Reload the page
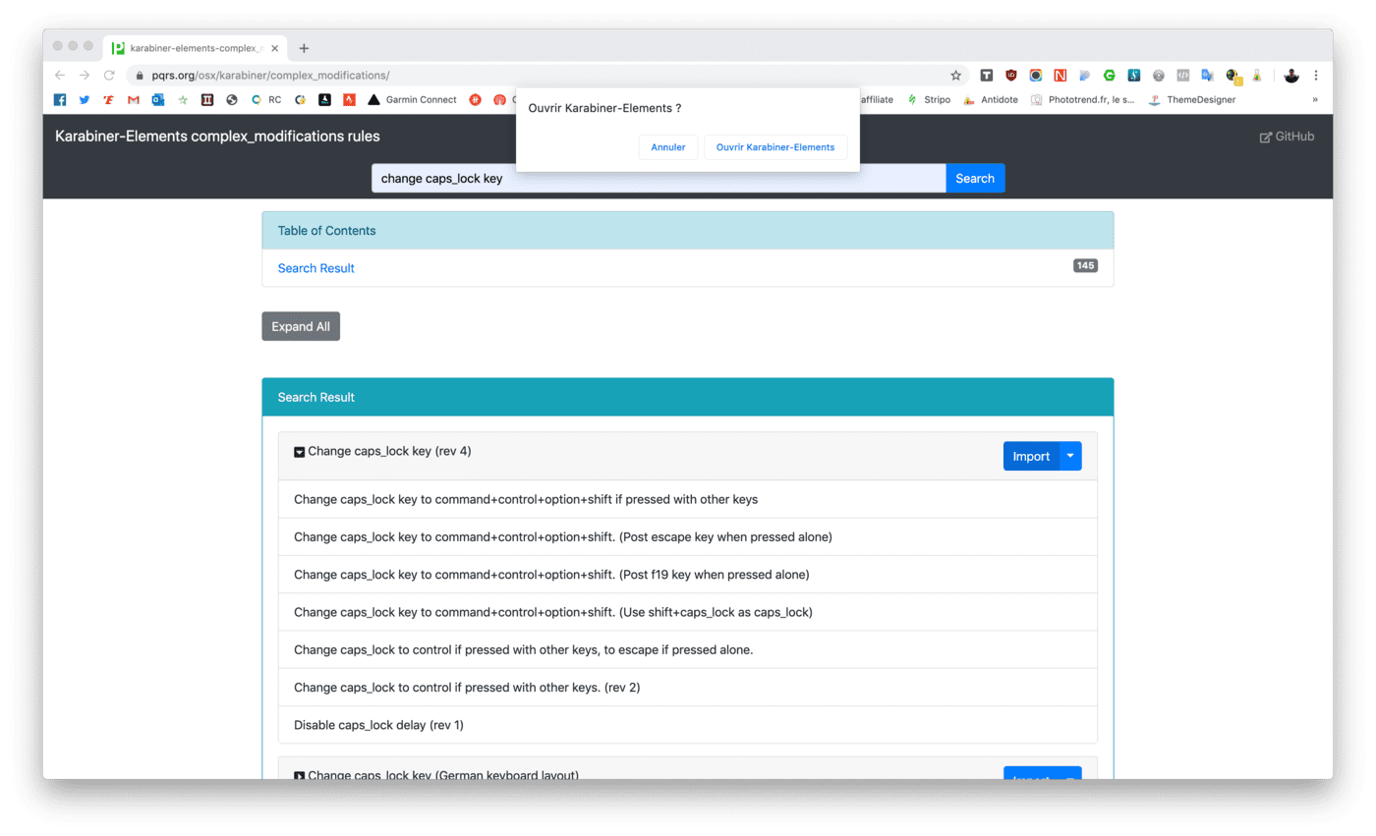Screen dimensions: 1376x836 tap(109, 75)
